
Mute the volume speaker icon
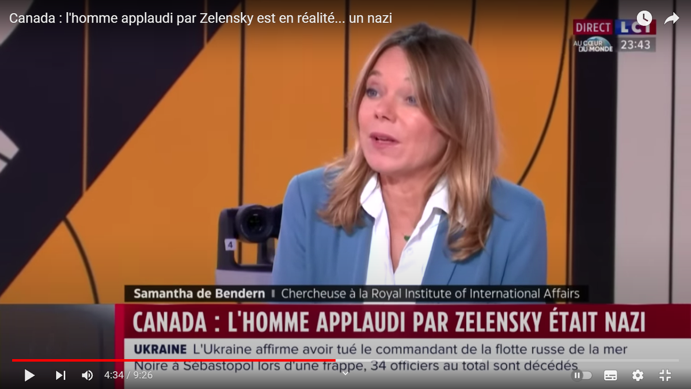coord(87,375)
